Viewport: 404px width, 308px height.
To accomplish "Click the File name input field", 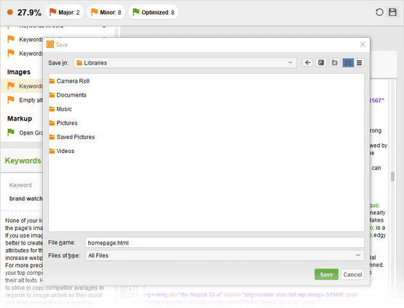I will [x=224, y=243].
